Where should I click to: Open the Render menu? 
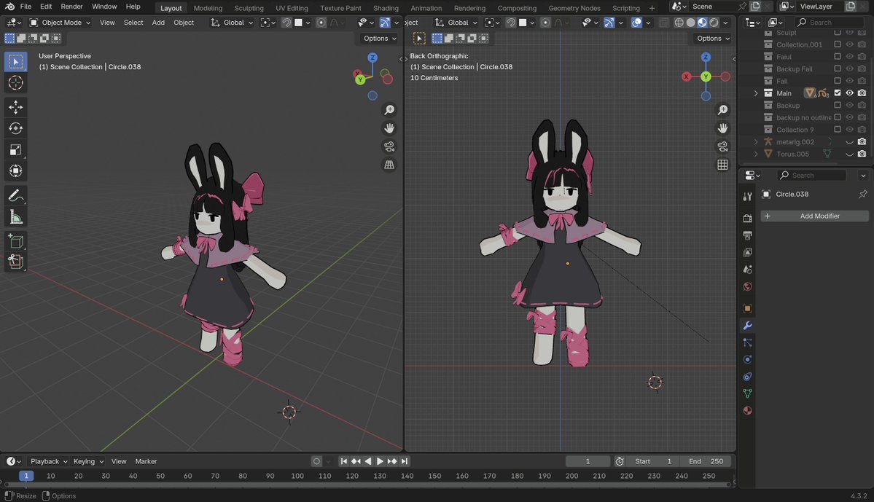71,7
